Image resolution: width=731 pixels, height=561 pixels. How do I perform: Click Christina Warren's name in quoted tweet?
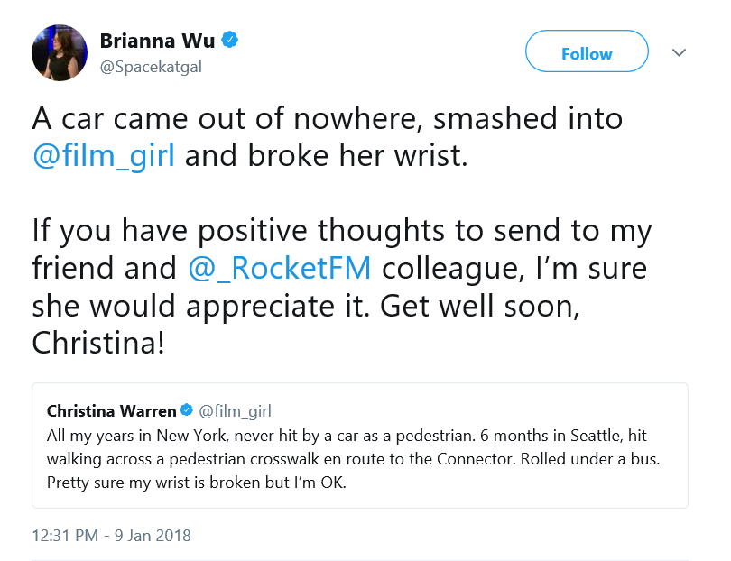[111, 411]
